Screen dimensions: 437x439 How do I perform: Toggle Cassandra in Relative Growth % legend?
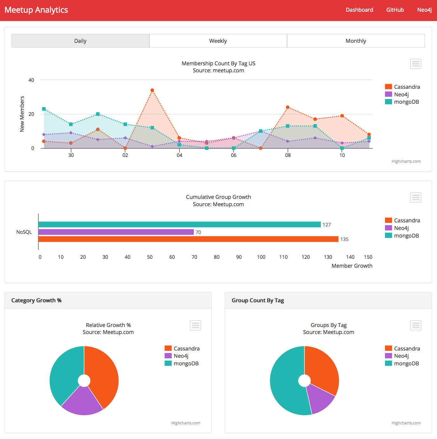click(182, 349)
